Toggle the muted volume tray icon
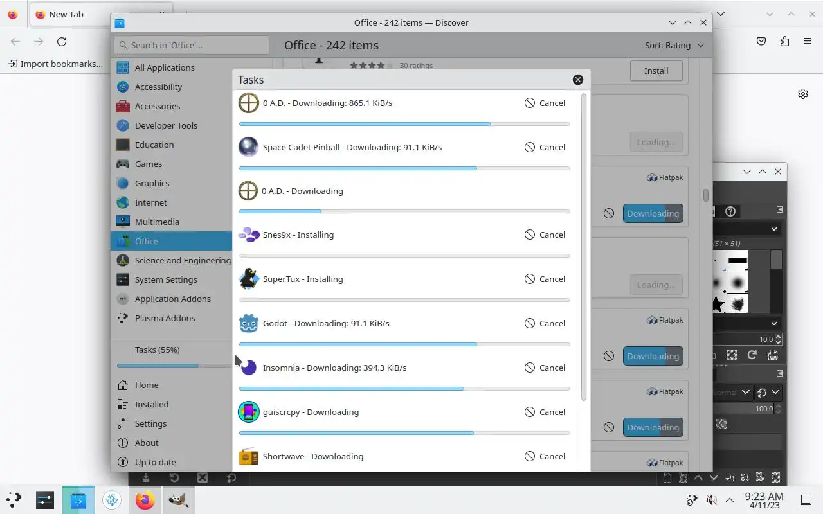 (x=711, y=500)
